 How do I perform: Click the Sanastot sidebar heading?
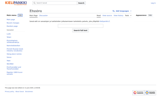[10, 30]
